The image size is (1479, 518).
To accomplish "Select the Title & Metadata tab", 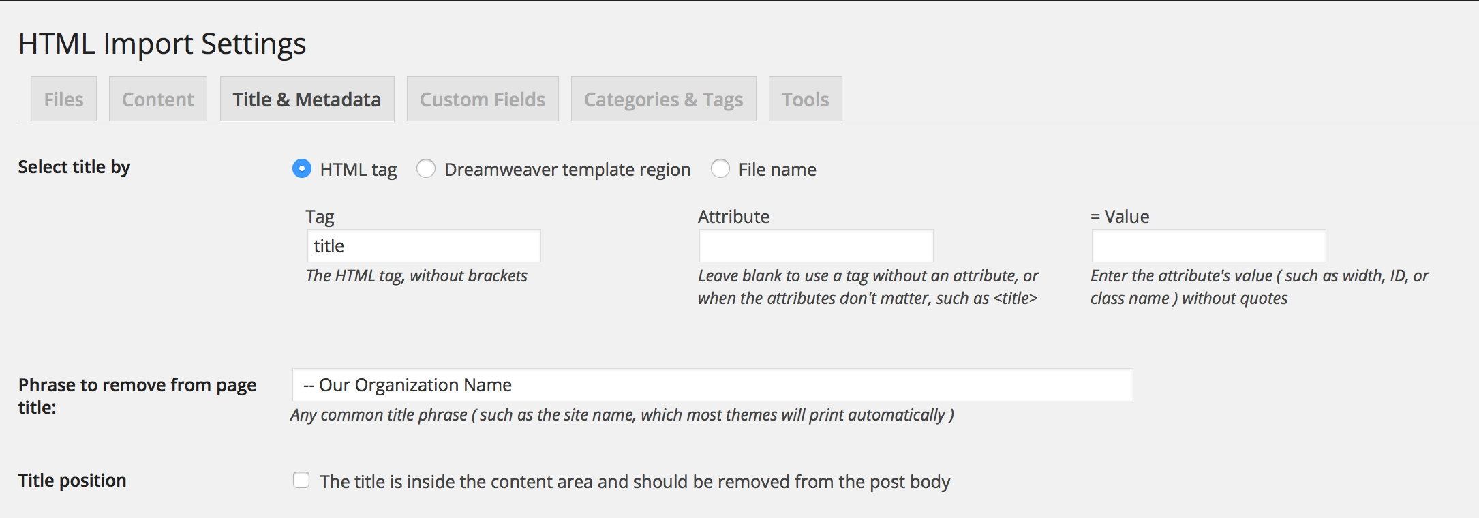I will click(x=307, y=100).
